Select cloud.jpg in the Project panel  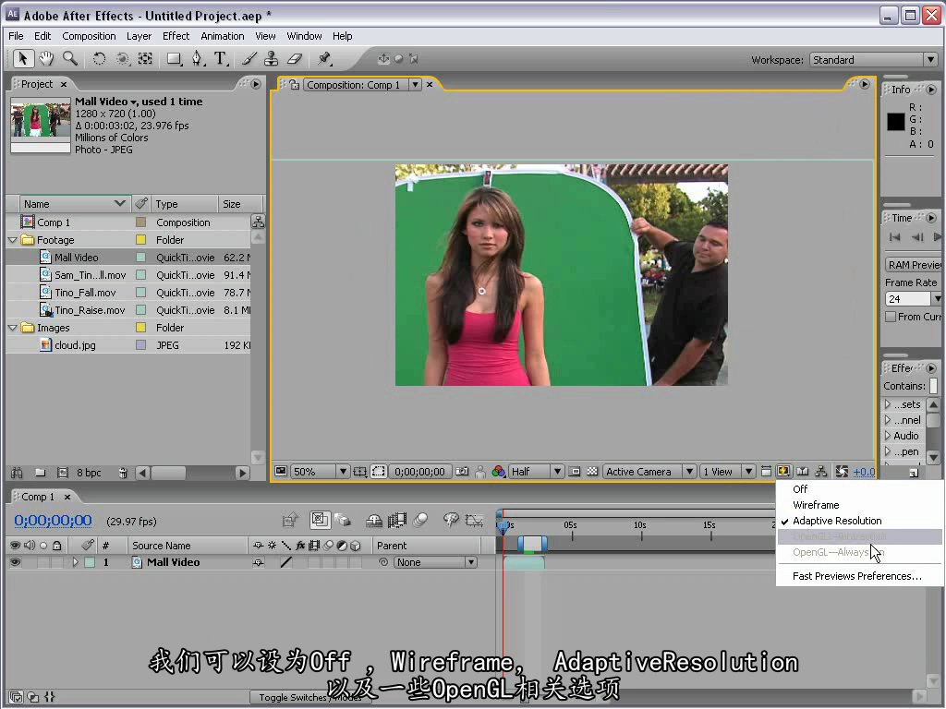(75, 345)
